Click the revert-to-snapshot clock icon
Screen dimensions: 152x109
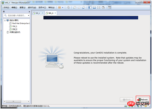tap(79, 7)
